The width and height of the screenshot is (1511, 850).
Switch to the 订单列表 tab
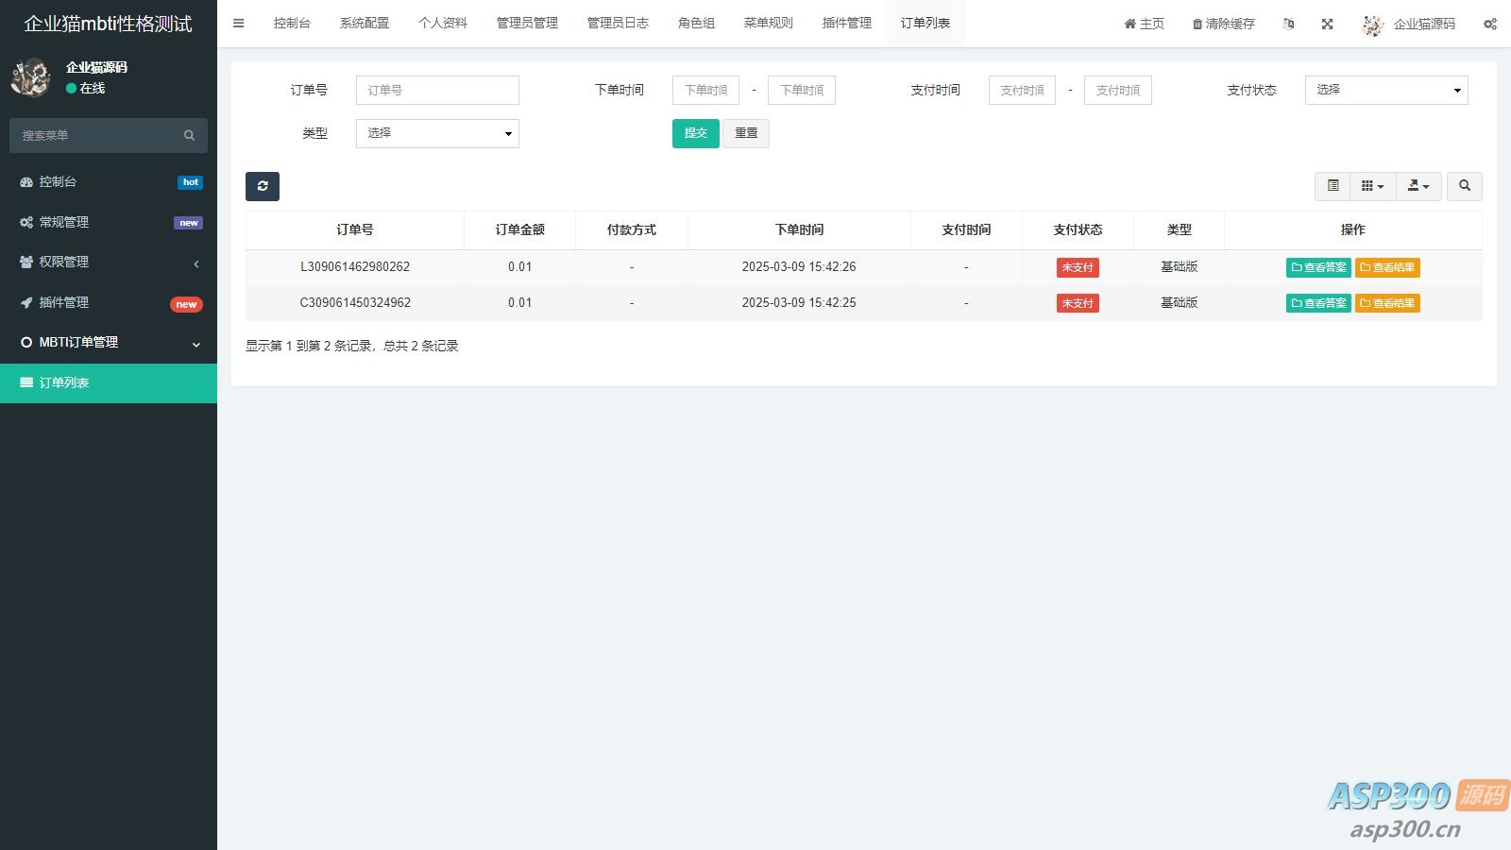coord(925,23)
